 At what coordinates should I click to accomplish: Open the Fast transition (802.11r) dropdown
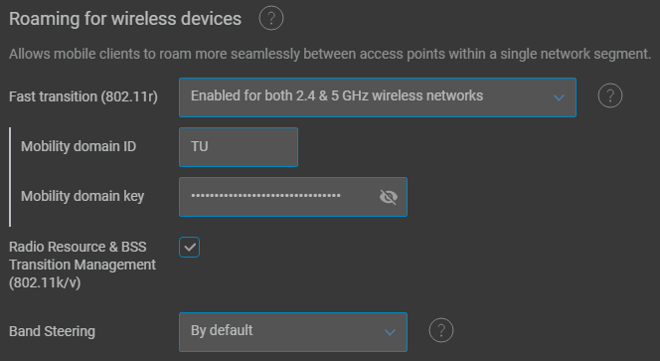tap(378, 97)
